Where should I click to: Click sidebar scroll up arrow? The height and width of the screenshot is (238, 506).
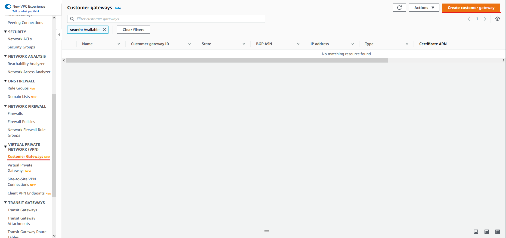pos(54,18)
